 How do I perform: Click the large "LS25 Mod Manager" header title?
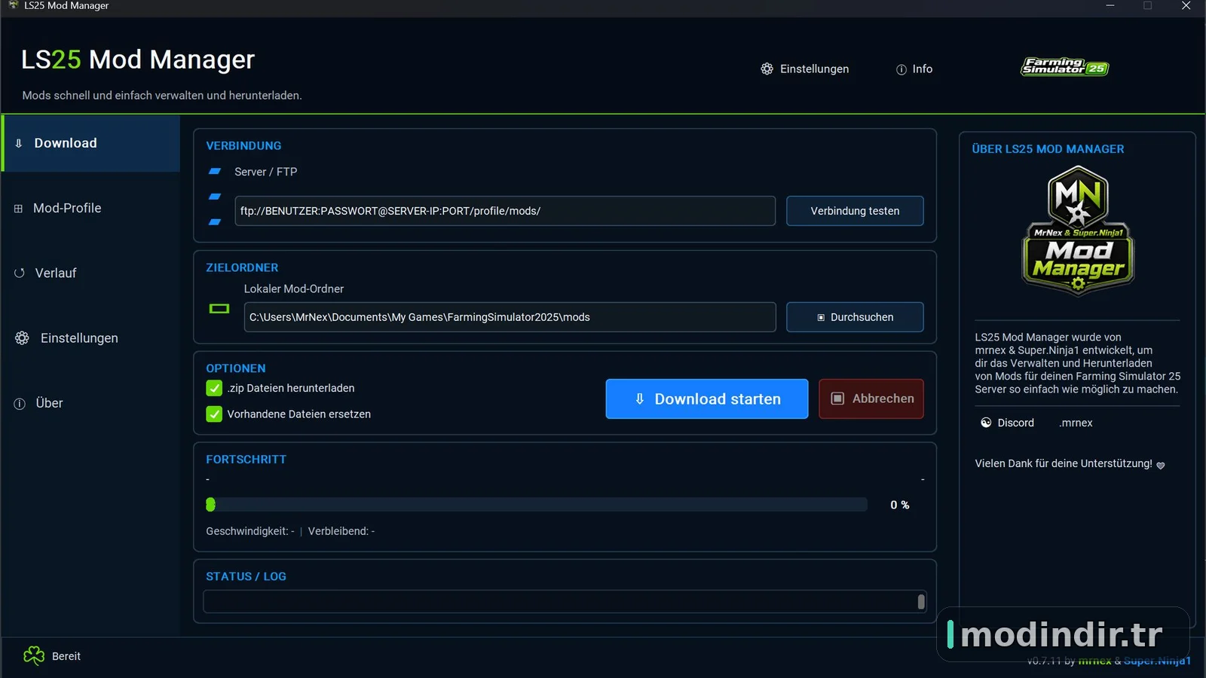point(138,60)
